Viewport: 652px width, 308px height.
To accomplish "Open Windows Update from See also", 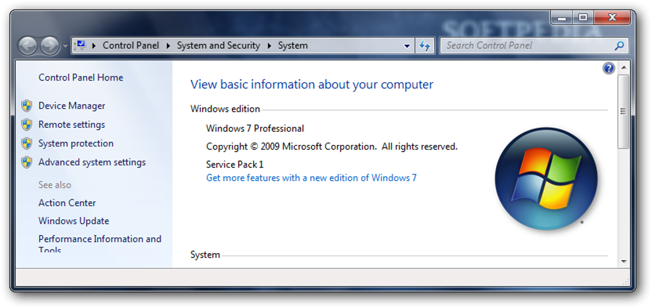I will coord(74,221).
